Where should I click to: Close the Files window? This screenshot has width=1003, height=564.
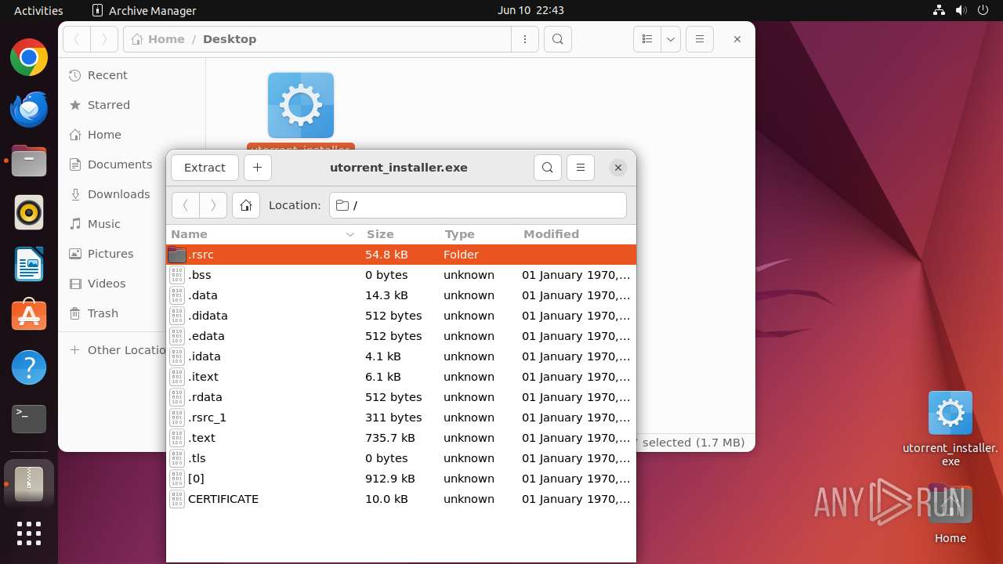click(x=737, y=39)
